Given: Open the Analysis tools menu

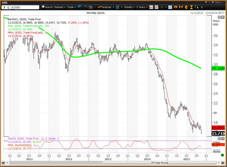Looking at the screenshot, I should pyautogui.click(x=105, y=7).
